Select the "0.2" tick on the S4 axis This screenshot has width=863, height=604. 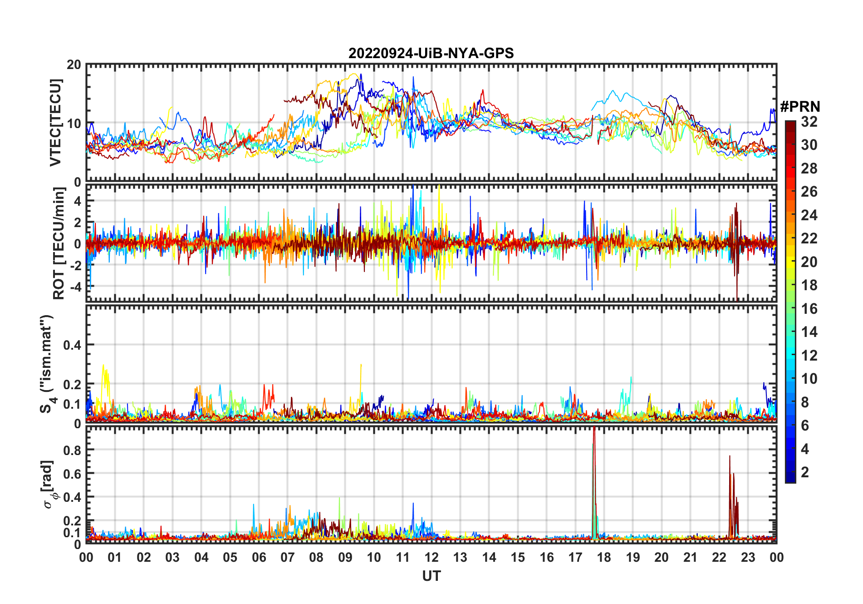coord(72,384)
